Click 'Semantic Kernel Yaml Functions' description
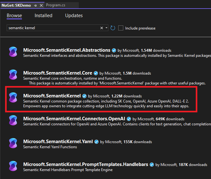Viewport: 211px width, 179px height. pyautogui.click(x=50, y=147)
